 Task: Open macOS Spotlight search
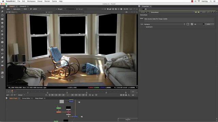(x=211, y=1)
